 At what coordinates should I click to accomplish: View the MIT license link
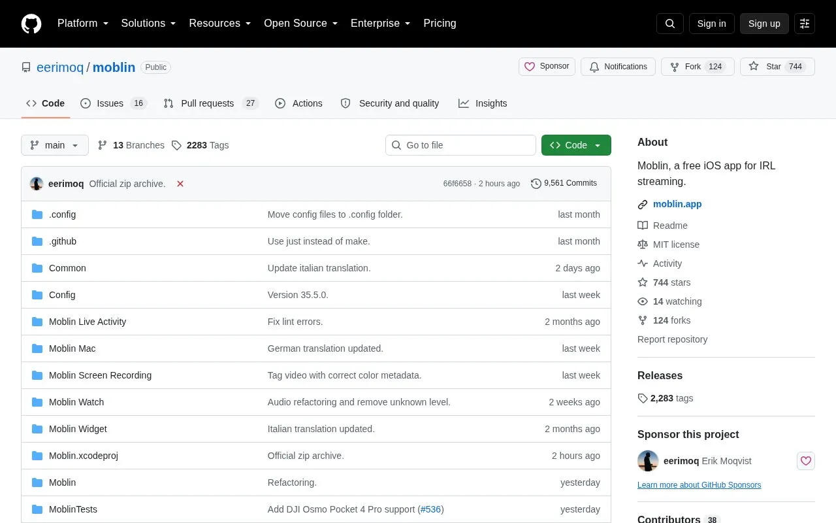tap(676, 245)
